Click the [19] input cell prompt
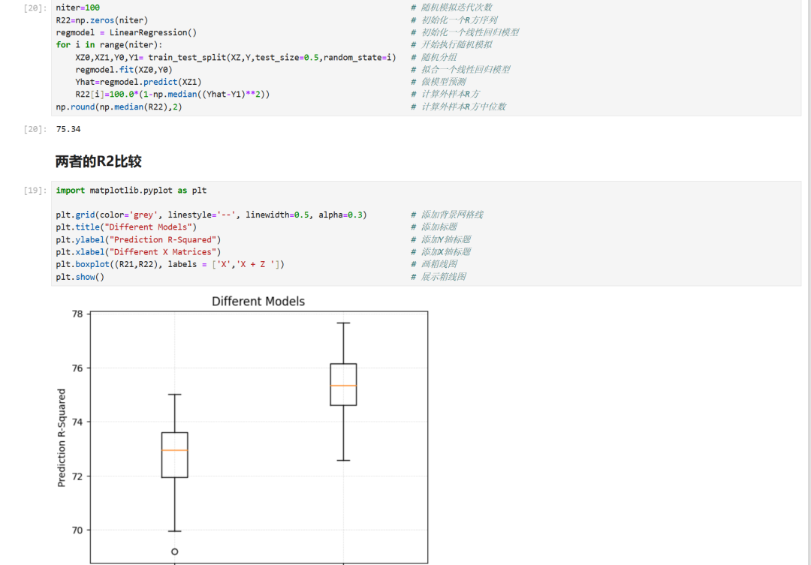The width and height of the screenshot is (811, 565). [35, 191]
